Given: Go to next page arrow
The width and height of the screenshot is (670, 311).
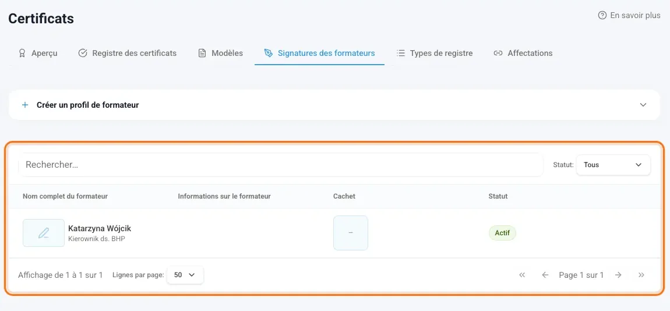Looking at the screenshot, I should (618, 275).
